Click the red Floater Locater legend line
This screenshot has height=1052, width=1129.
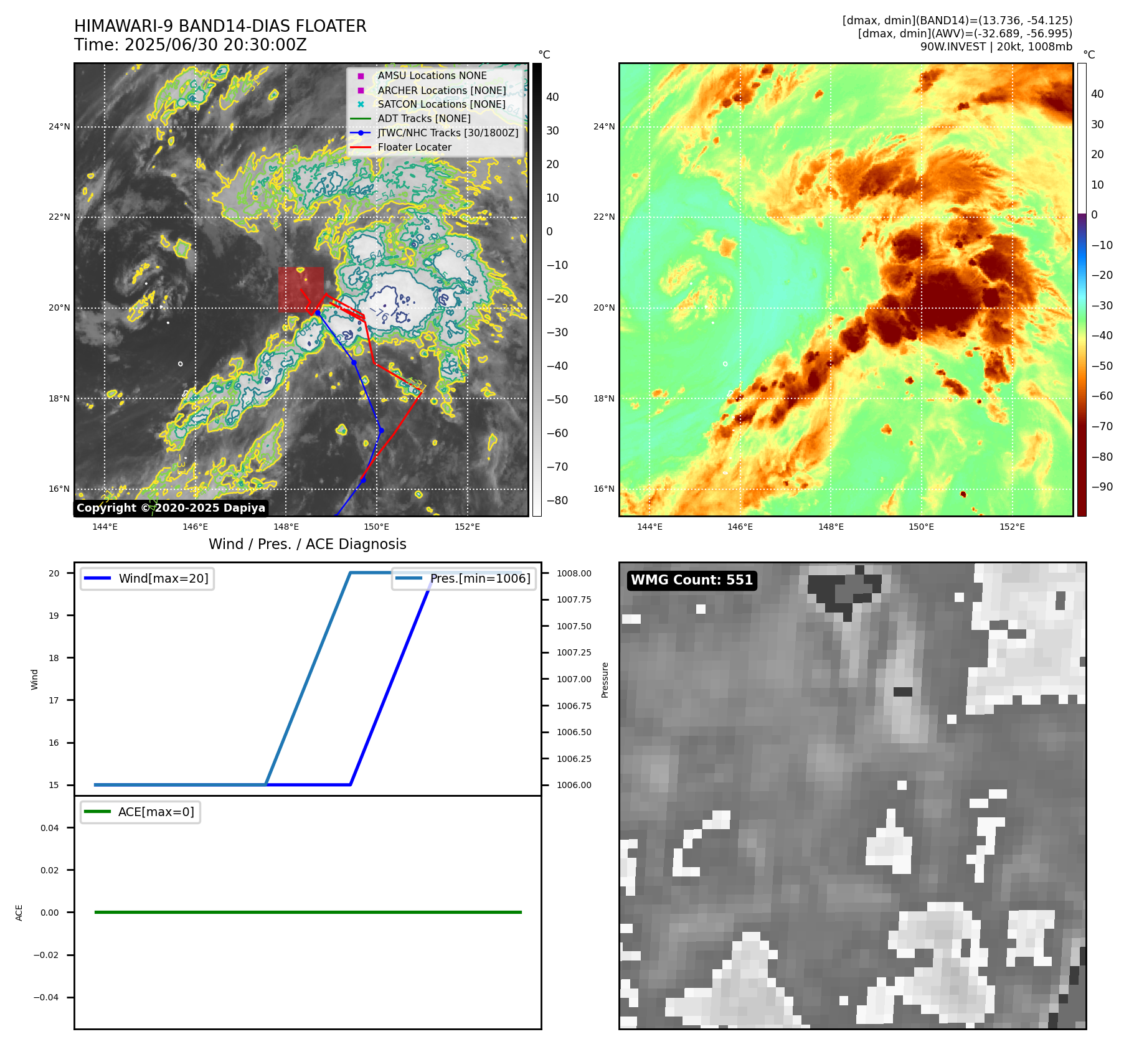[361, 147]
